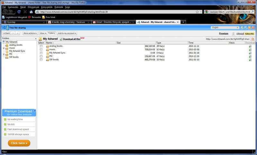Viewport: 257px width, 155px height.
Task: Click the Firefox stop loading icon
Action: coord(25,12)
